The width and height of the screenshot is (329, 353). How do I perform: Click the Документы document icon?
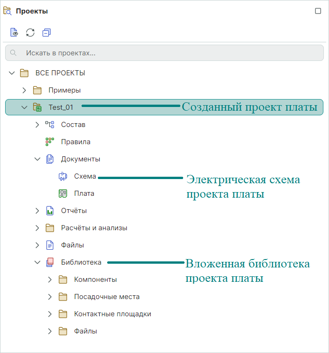click(x=50, y=159)
